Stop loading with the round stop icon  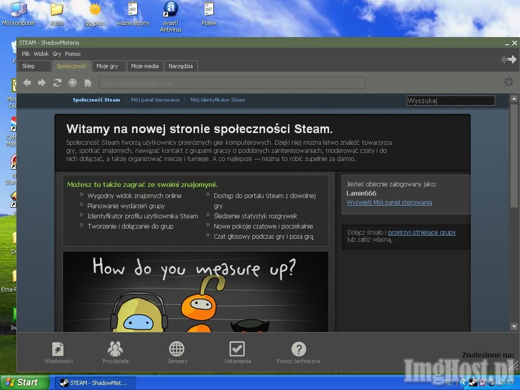coord(73,83)
